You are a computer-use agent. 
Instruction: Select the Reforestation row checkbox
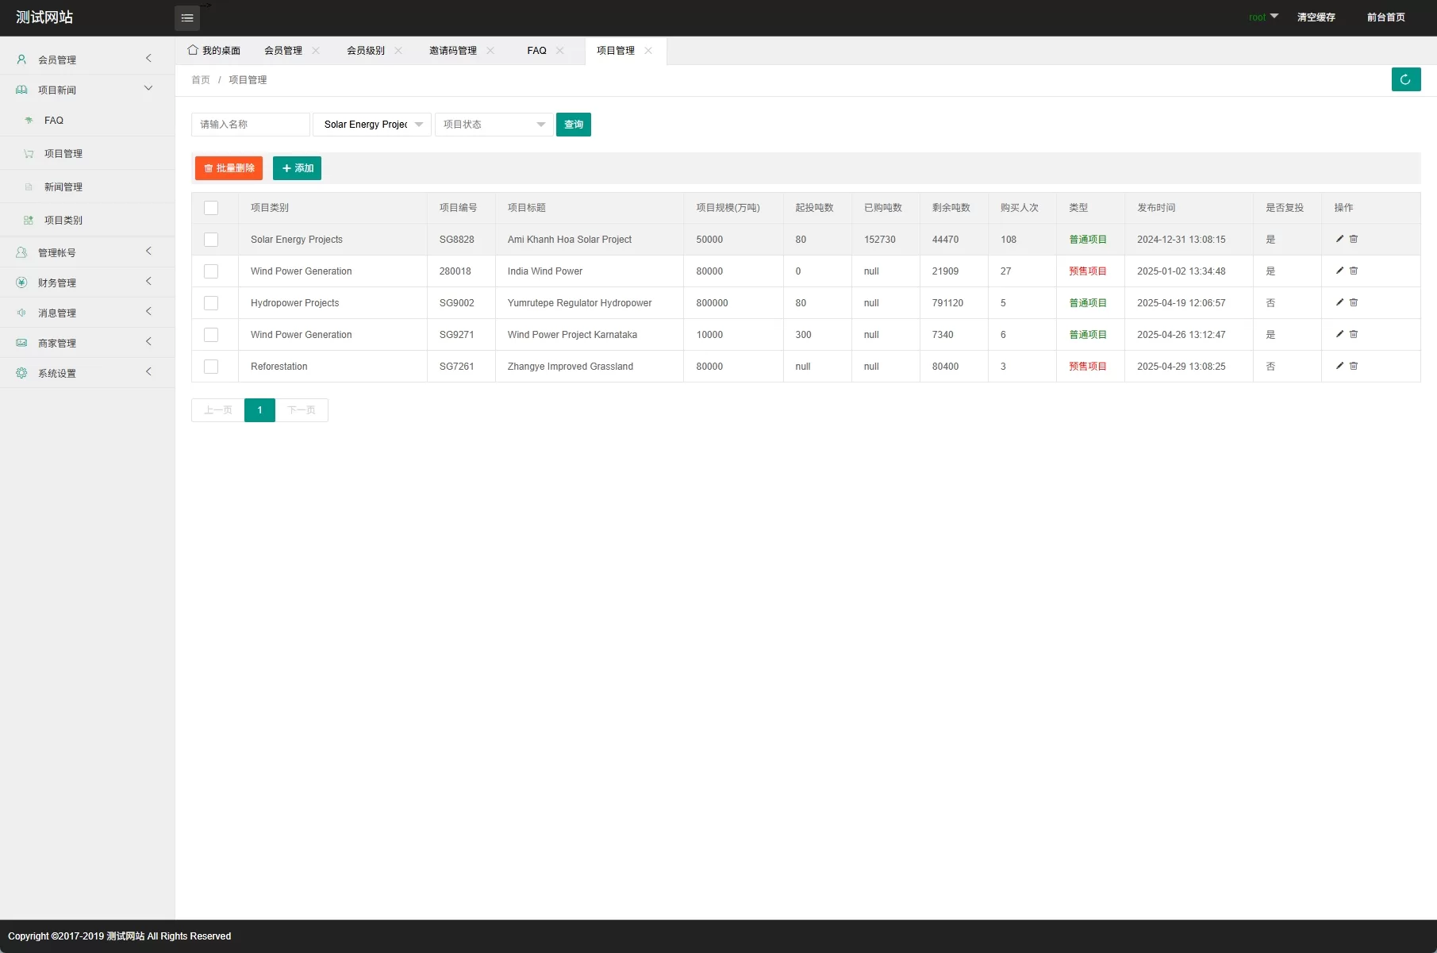click(211, 367)
